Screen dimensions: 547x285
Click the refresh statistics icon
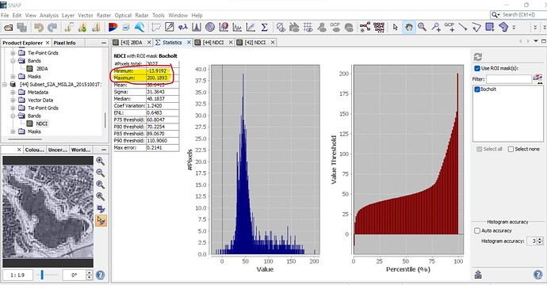point(477,57)
